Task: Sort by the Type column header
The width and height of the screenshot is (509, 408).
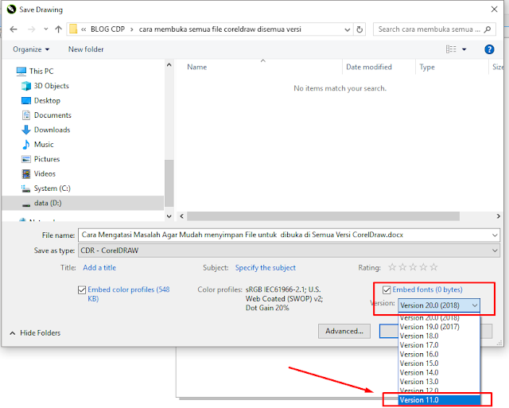Action: pos(427,67)
